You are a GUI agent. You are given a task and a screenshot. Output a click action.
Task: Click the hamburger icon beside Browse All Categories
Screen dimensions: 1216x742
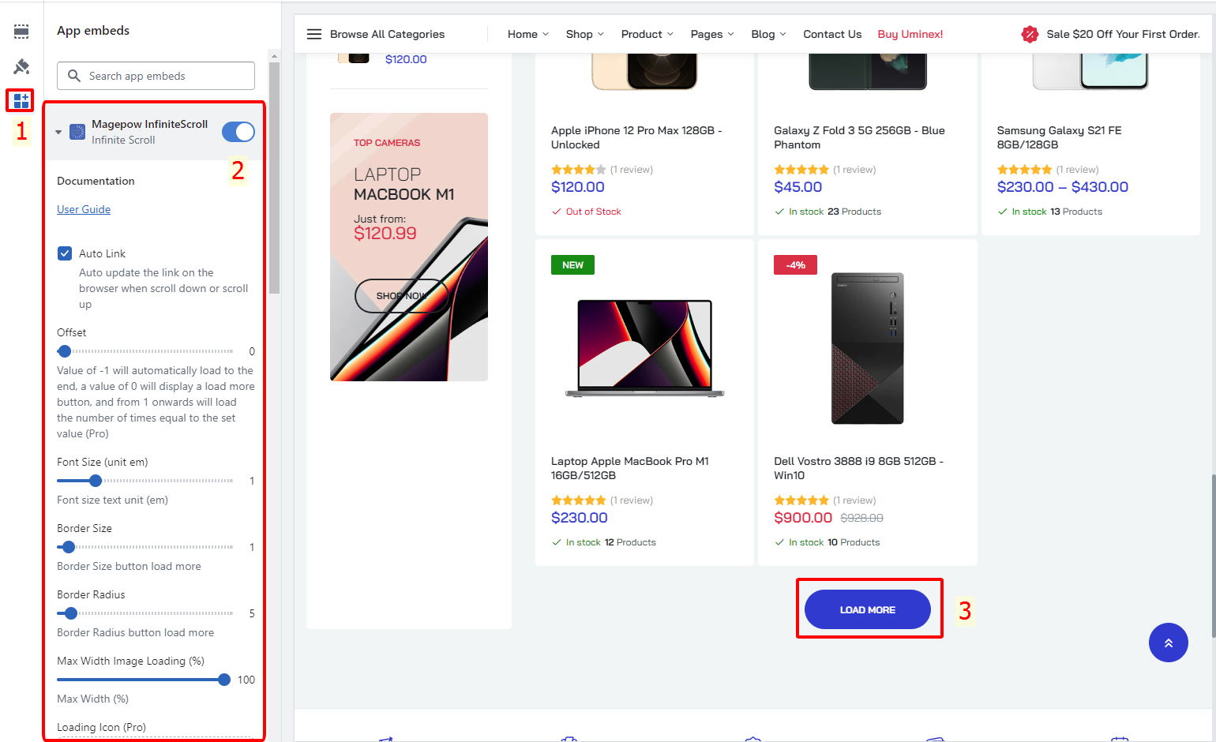tap(314, 34)
